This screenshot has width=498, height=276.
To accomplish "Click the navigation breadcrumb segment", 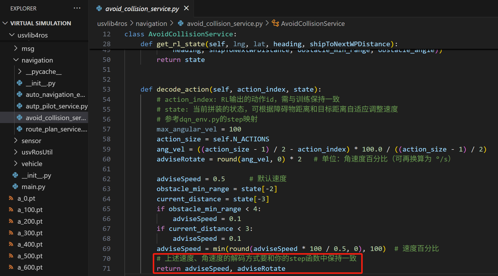I will (x=151, y=24).
